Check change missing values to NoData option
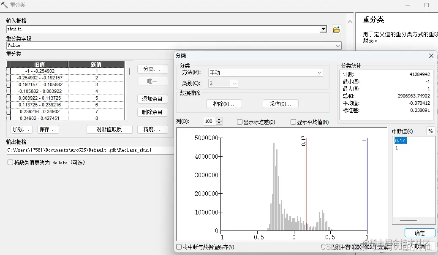Image resolution: width=438 pixels, height=255 pixels. [x=10, y=162]
